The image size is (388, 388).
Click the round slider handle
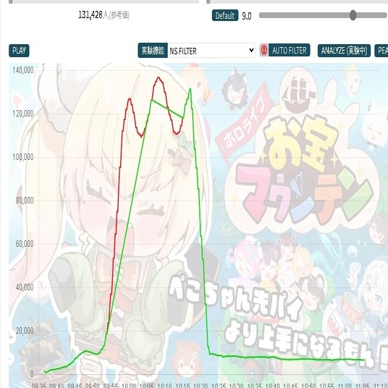coord(353,15)
